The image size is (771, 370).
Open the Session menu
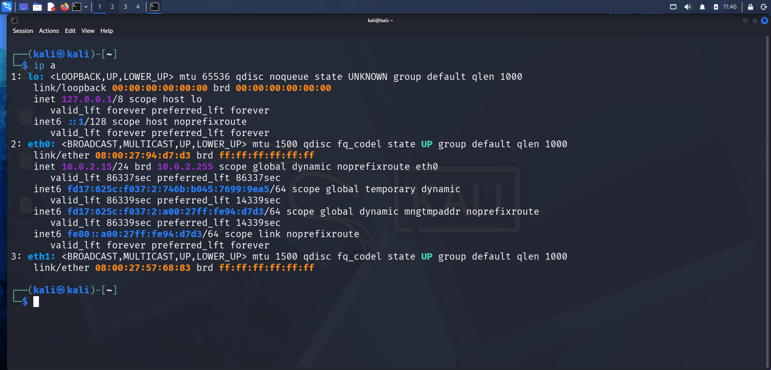tap(23, 31)
